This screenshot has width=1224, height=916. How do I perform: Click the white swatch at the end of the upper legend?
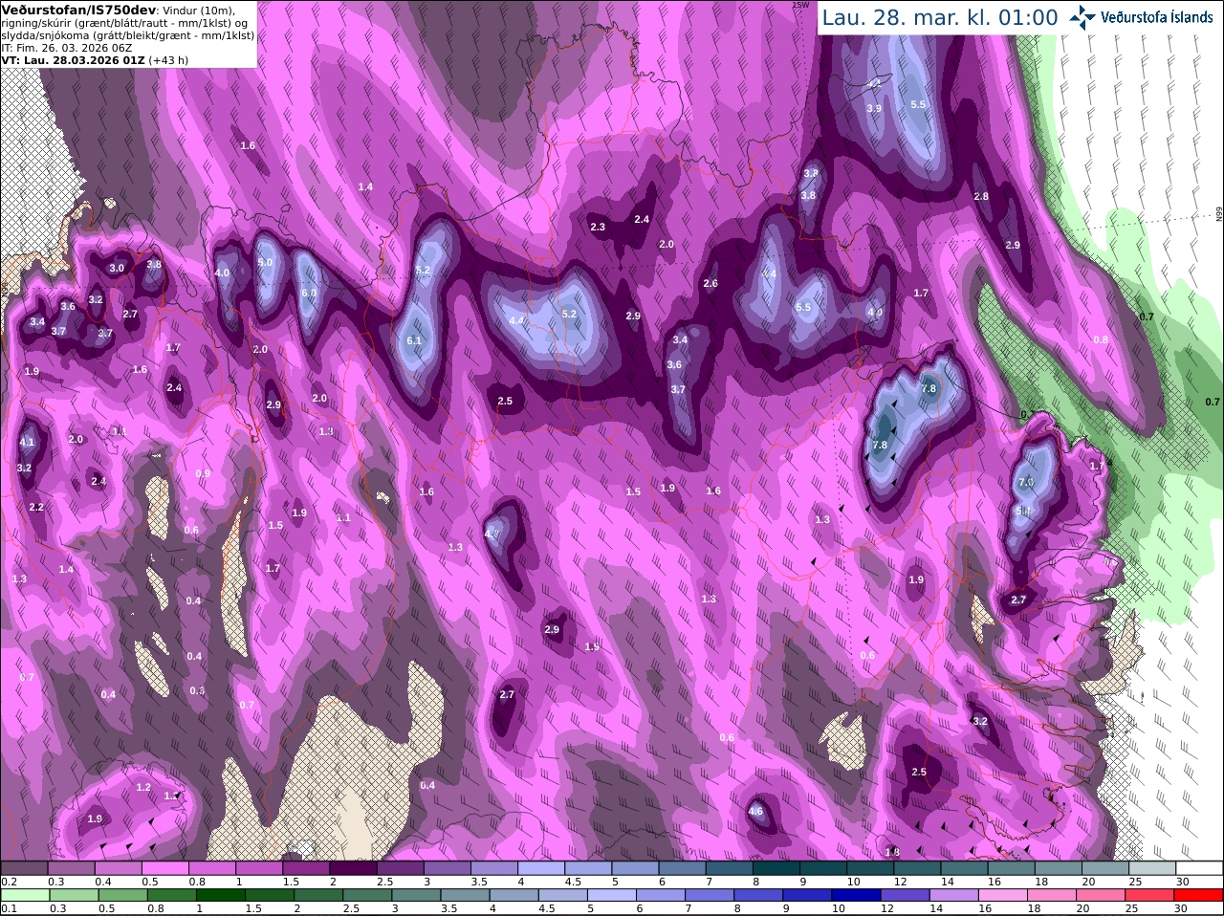pyautogui.click(x=1199, y=867)
